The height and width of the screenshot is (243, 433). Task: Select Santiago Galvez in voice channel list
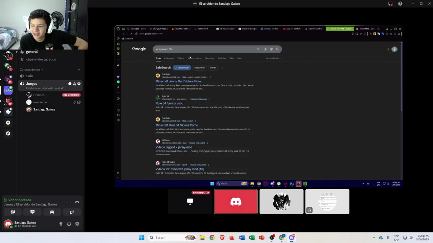pos(44,109)
